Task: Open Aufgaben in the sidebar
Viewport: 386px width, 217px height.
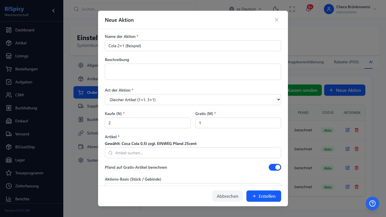Action: [x=31, y=82]
